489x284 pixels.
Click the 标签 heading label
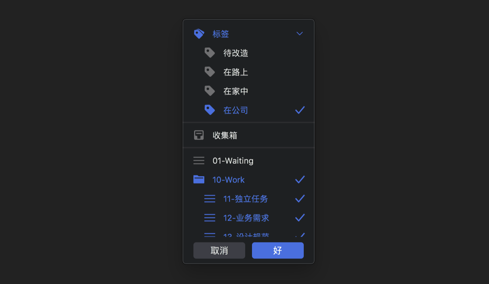pos(221,34)
